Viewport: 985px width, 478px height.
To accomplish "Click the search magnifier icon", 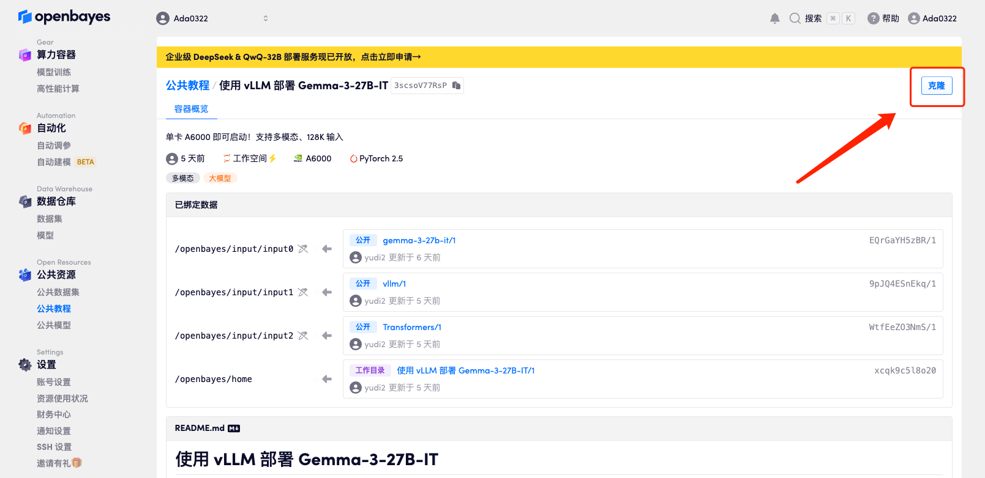I will (x=795, y=18).
